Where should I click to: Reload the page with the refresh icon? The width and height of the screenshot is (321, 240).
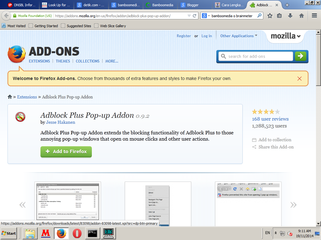coord(194,16)
